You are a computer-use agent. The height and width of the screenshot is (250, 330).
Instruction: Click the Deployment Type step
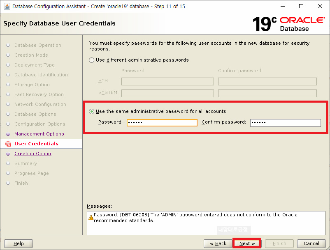34,65
